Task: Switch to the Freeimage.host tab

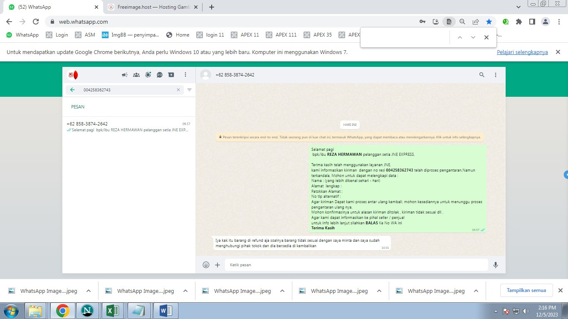Action: (x=154, y=7)
